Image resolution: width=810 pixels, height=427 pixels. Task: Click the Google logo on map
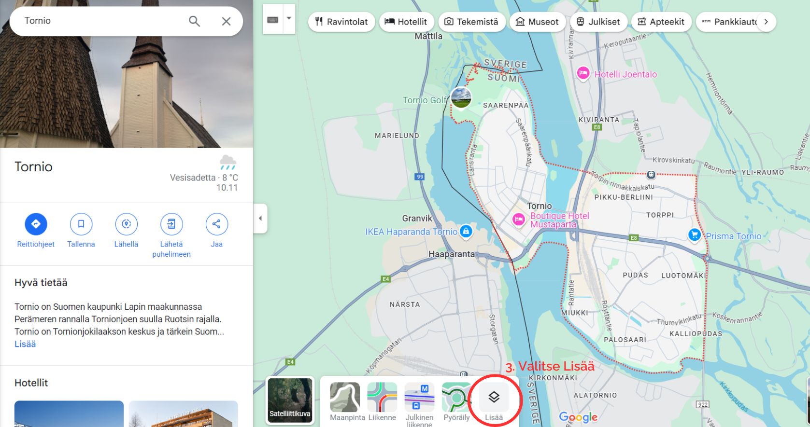click(578, 417)
